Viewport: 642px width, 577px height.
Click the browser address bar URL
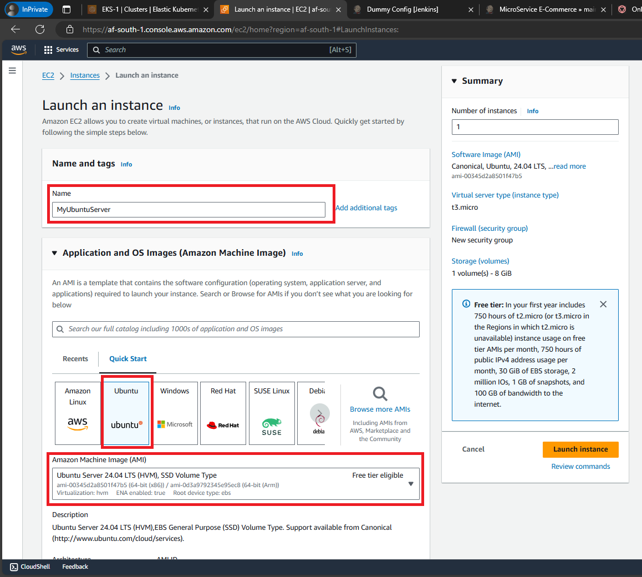pos(241,29)
